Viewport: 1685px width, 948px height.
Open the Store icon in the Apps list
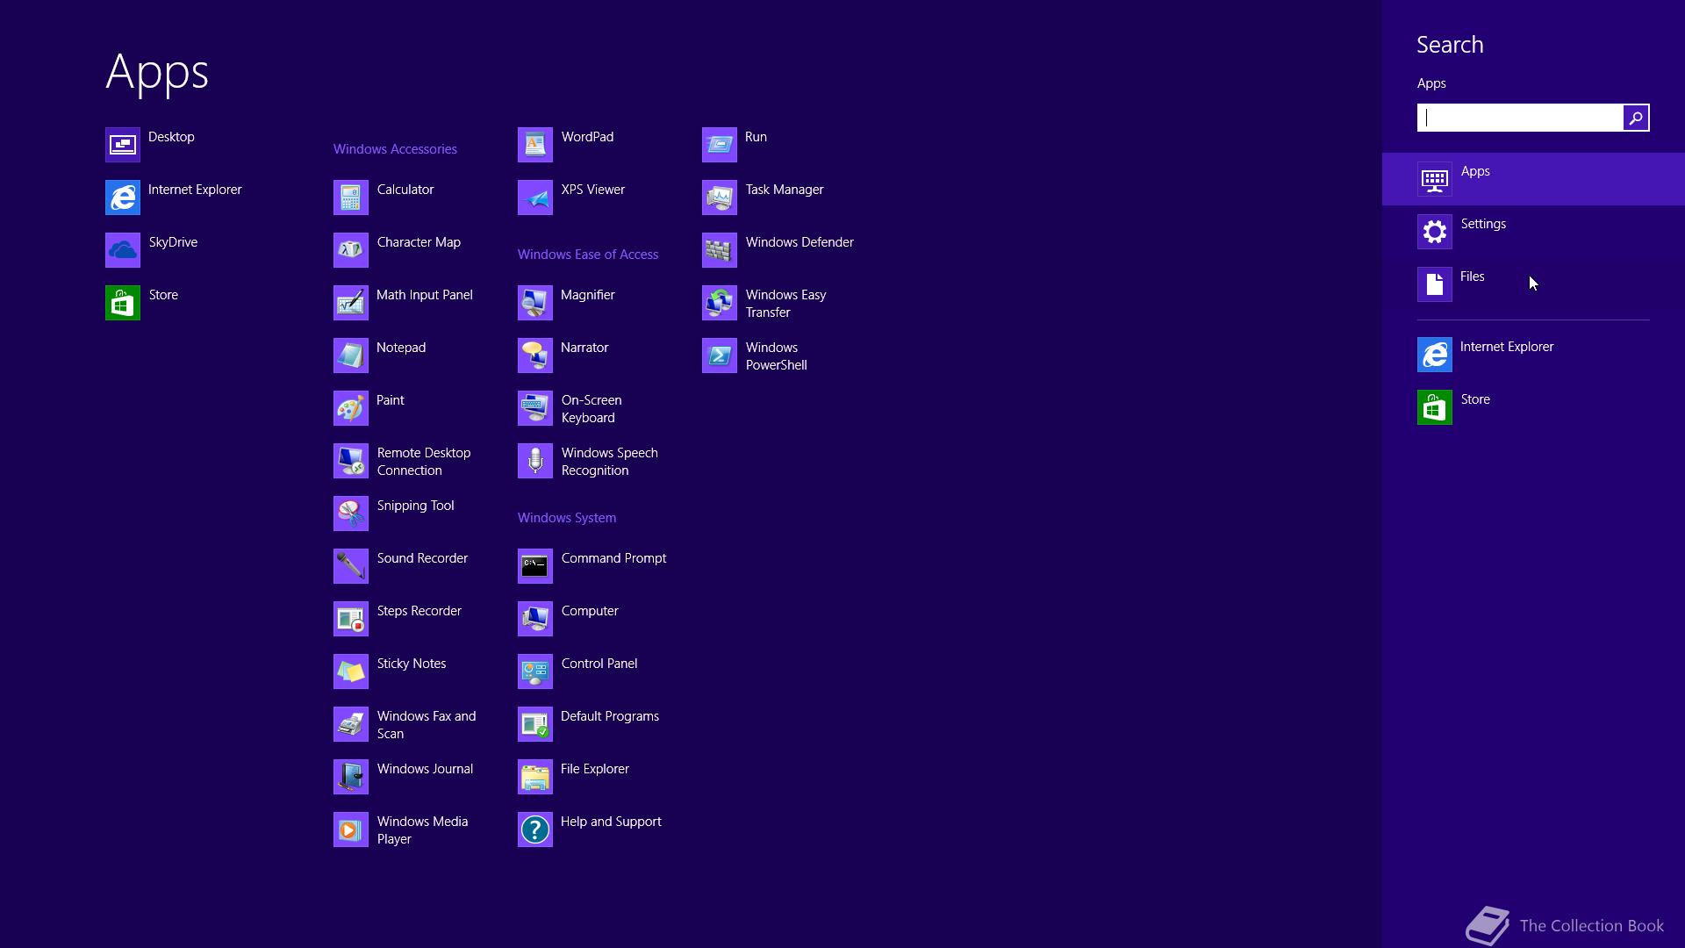coord(123,303)
